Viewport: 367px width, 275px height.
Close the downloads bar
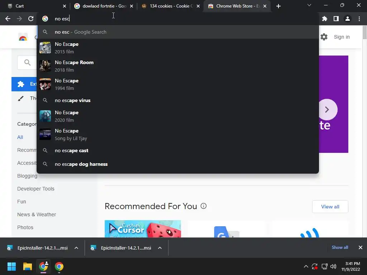pyautogui.click(x=361, y=247)
